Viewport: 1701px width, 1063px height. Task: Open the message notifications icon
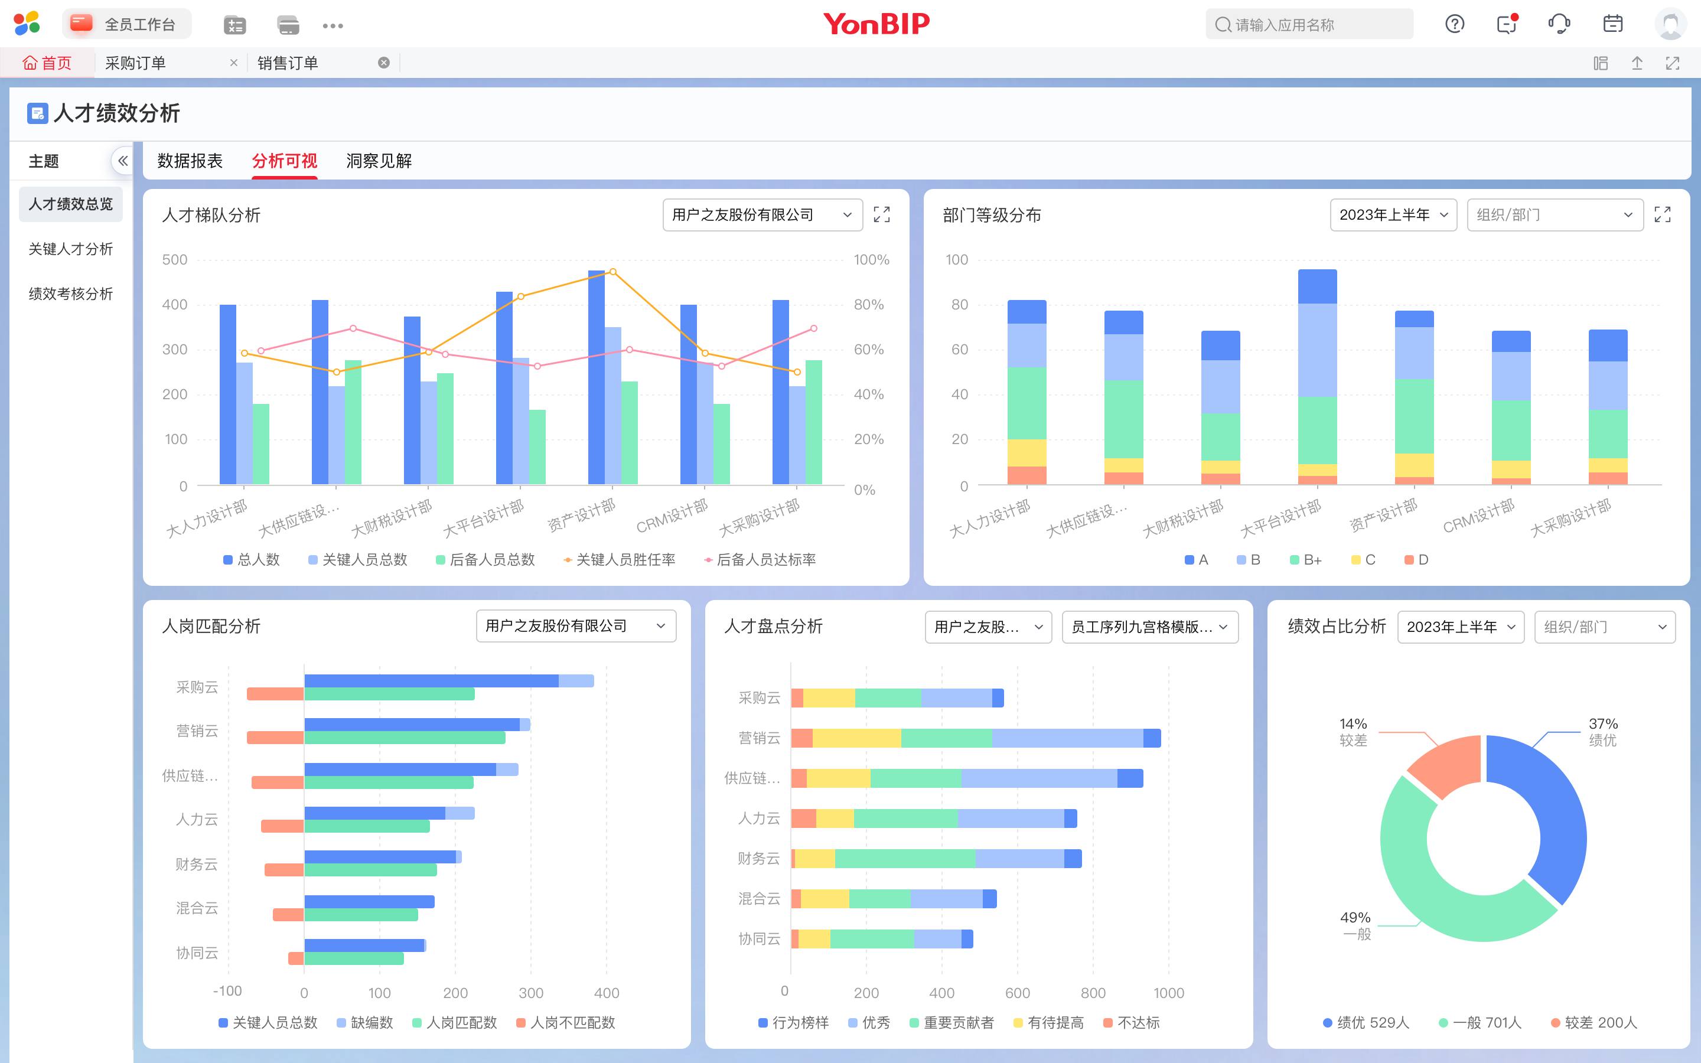pyautogui.click(x=1507, y=24)
